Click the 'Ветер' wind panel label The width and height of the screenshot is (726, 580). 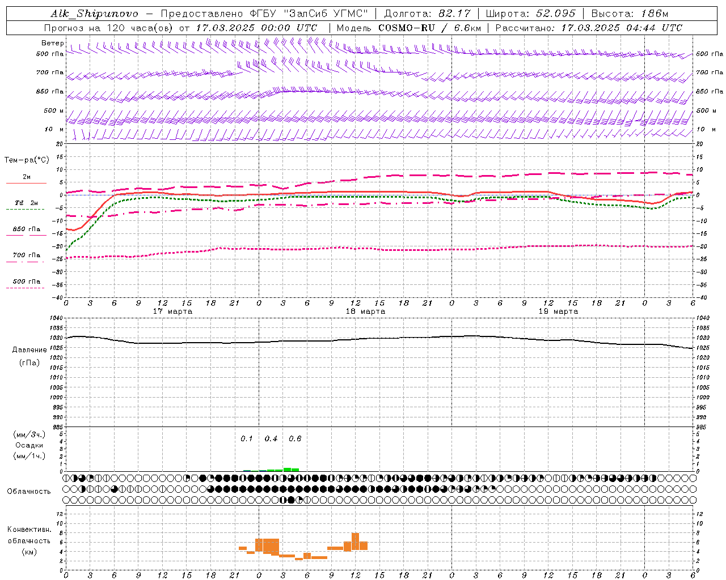tap(52, 43)
